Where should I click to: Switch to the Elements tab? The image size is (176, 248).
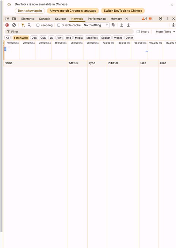27,19
